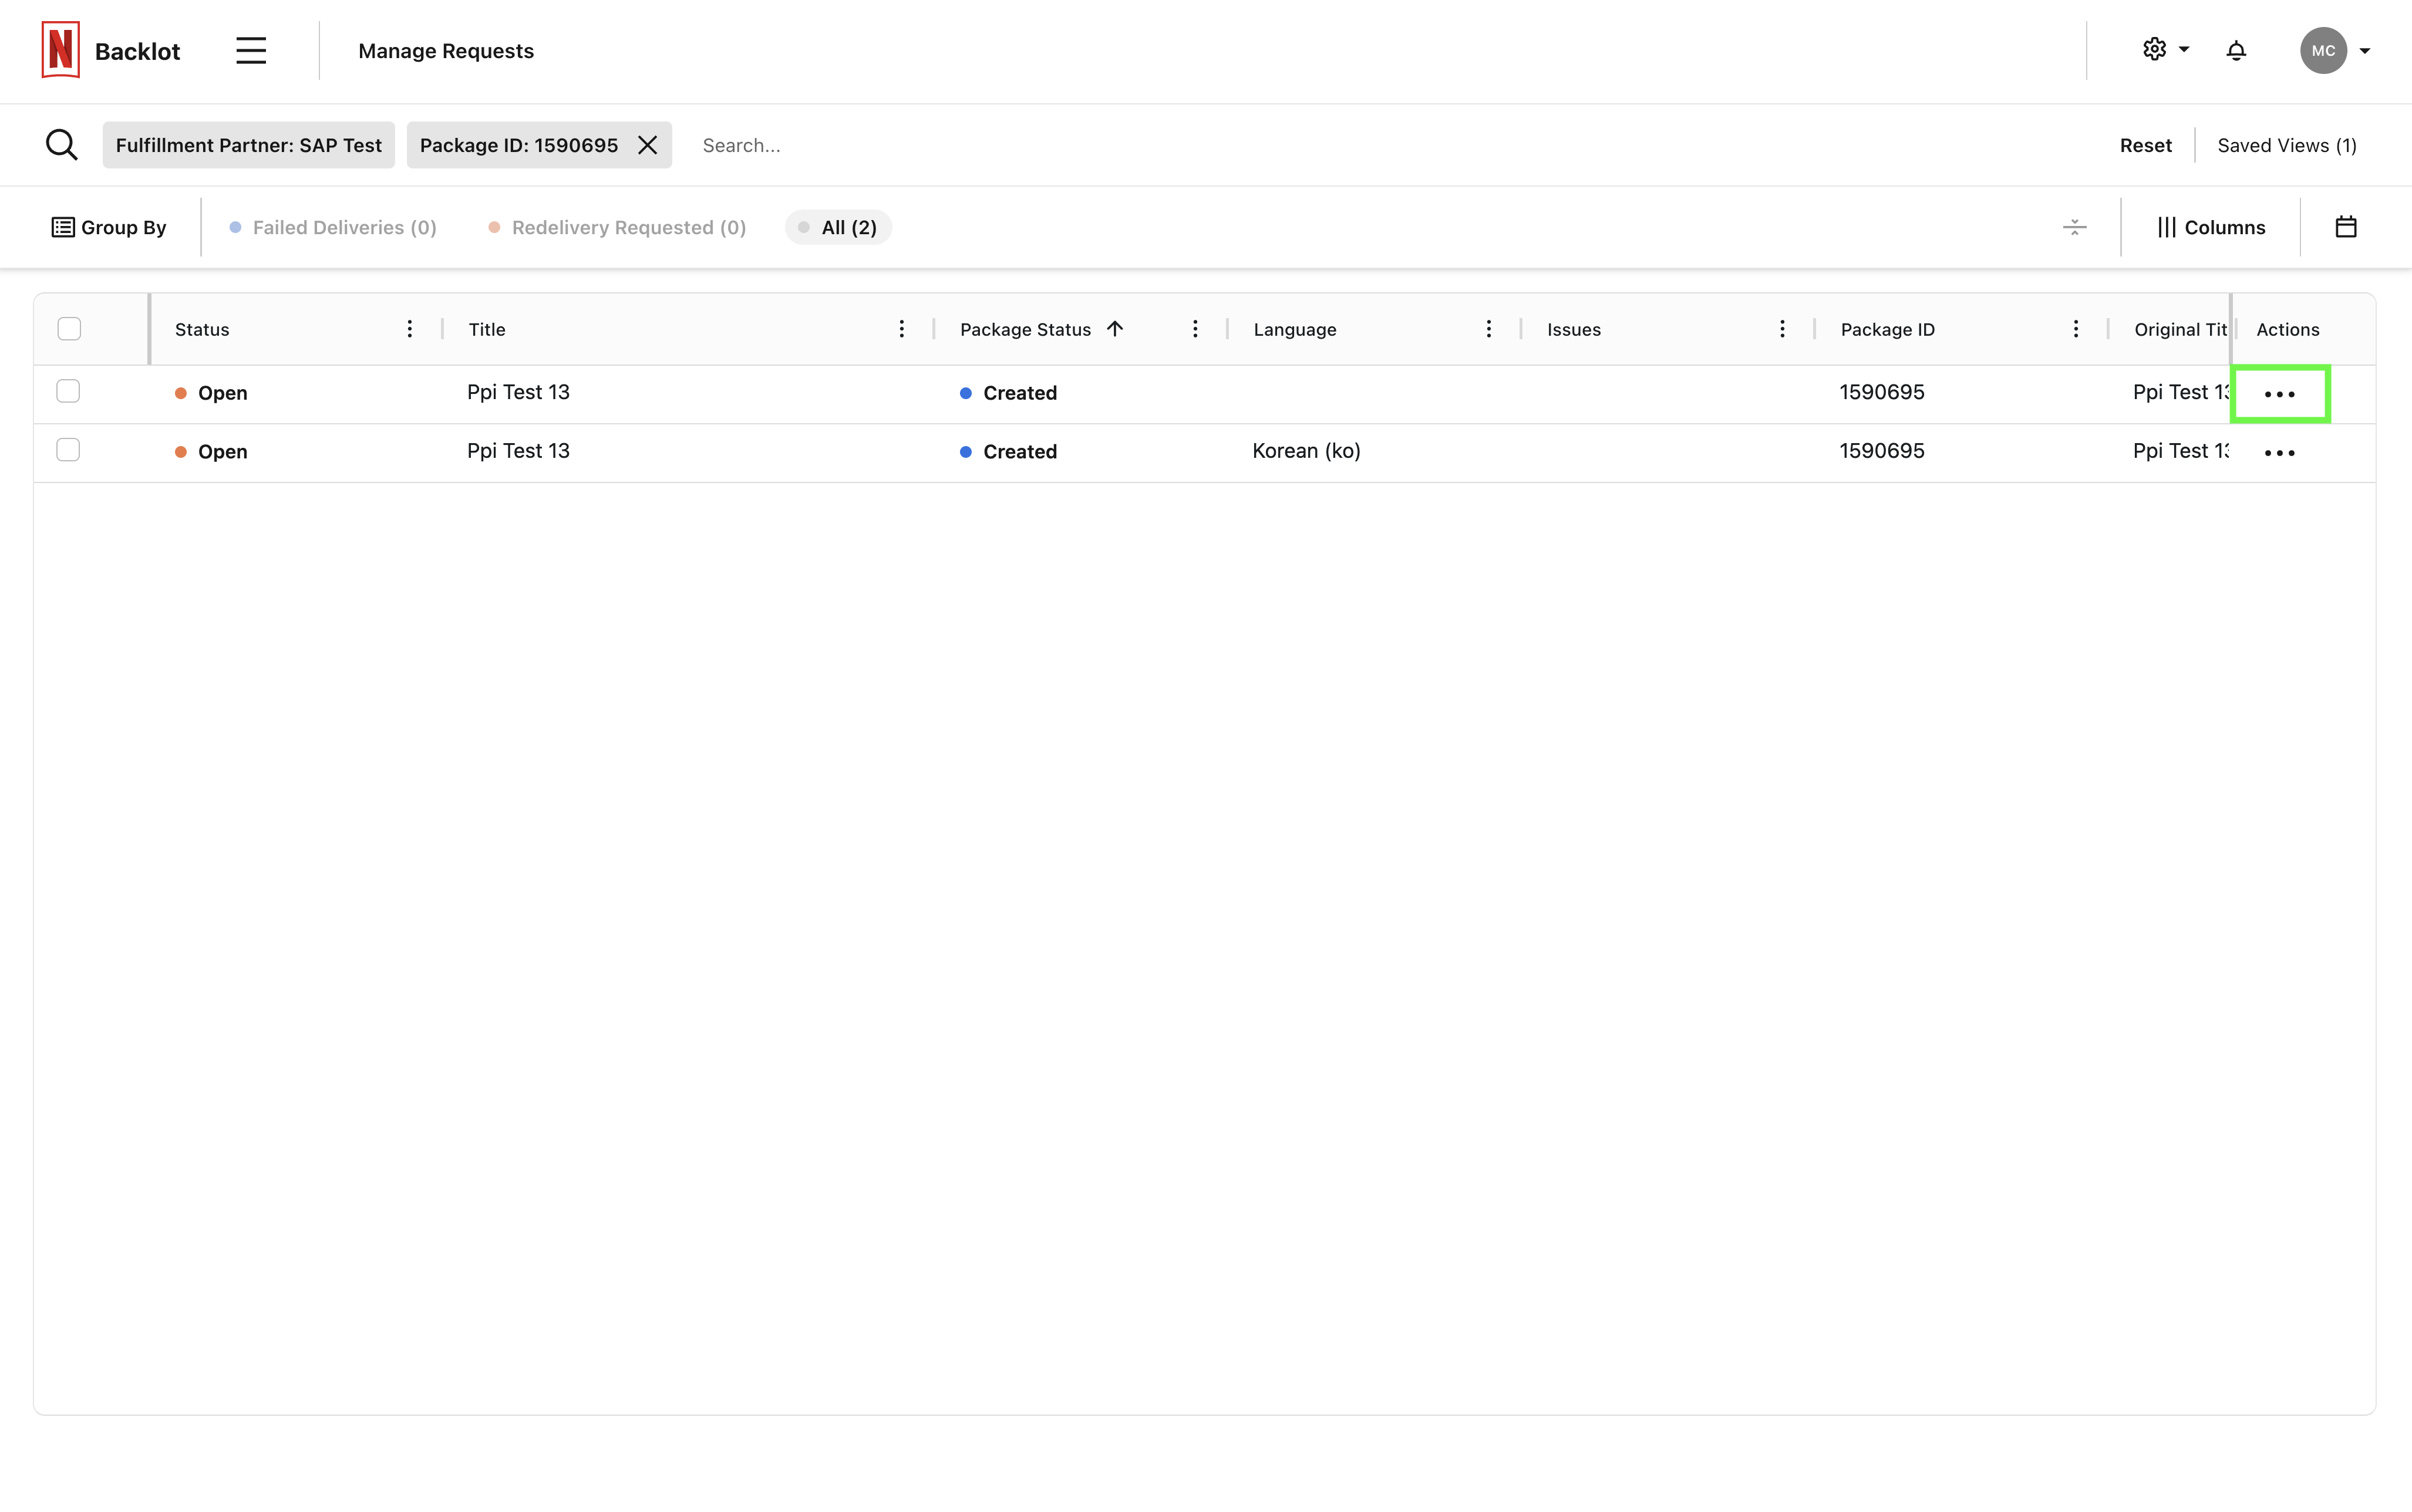Open the Columns chooser
This screenshot has height=1512, width=2412.
pos(2211,227)
